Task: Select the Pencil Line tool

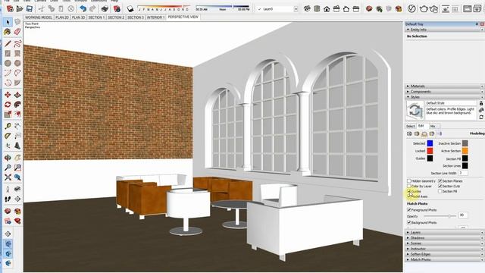Action: [8, 44]
